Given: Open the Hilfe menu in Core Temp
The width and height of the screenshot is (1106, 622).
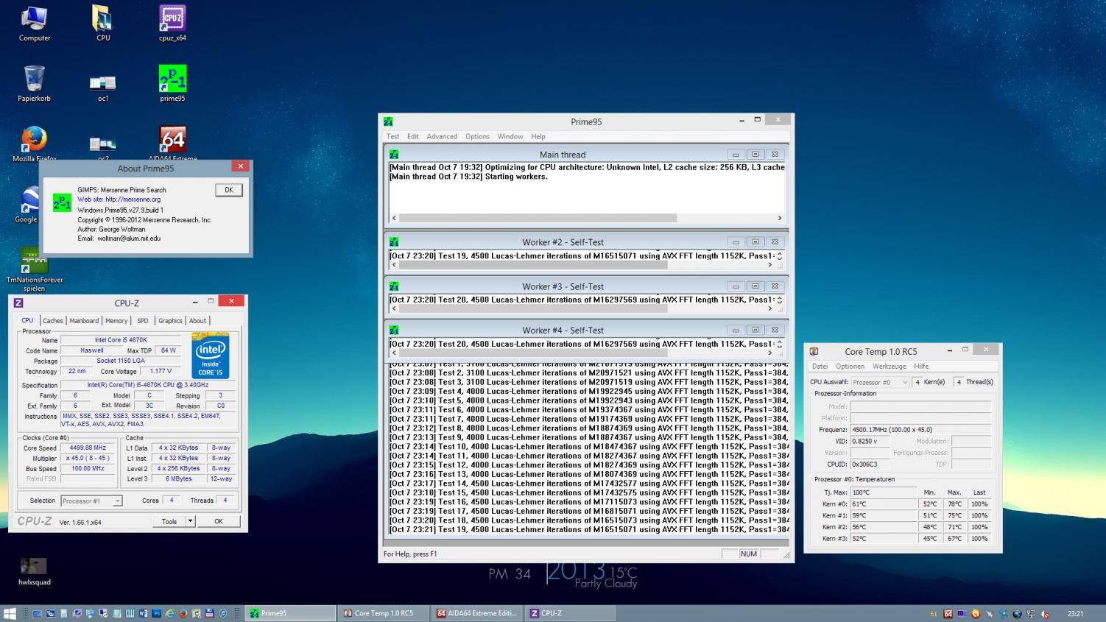Looking at the screenshot, I should pos(921,366).
